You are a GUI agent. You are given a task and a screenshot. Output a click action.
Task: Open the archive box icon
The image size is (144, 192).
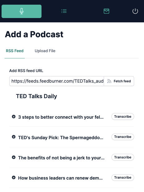(x=106, y=11)
